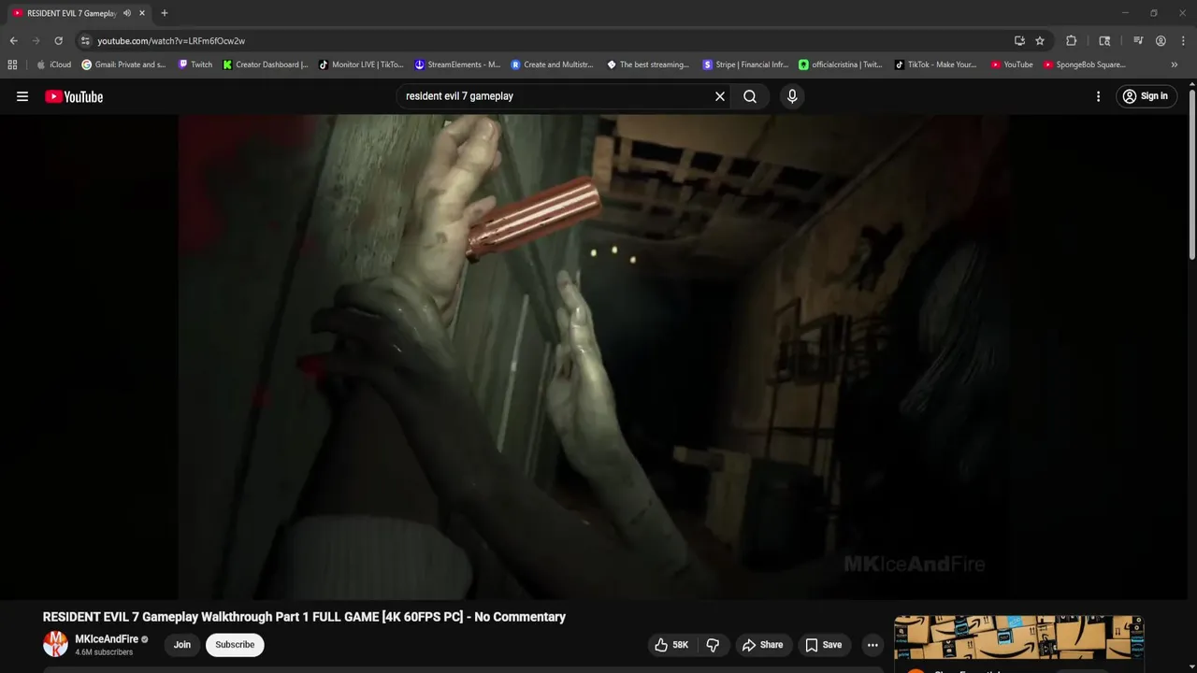
Task: Open the browser extensions puzzle icon
Action: tap(1072, 41)
